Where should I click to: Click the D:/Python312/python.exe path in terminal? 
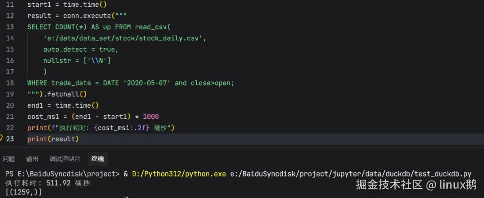click(179, 174)
